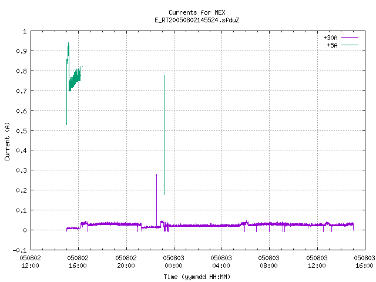The height and width of the screenshot is (282, 376).
Task: Click the filename 'E_RT20050802145524.sfduZ' subtitle
Action: [197, 20]
